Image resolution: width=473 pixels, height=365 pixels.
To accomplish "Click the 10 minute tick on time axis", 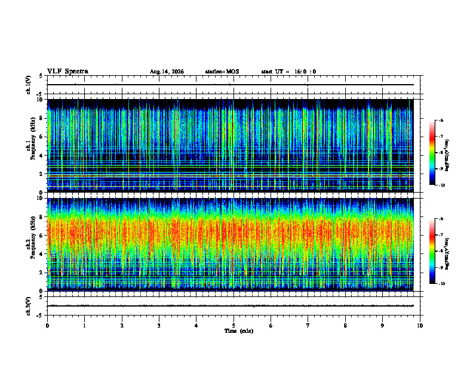I will tap(420, 326).
